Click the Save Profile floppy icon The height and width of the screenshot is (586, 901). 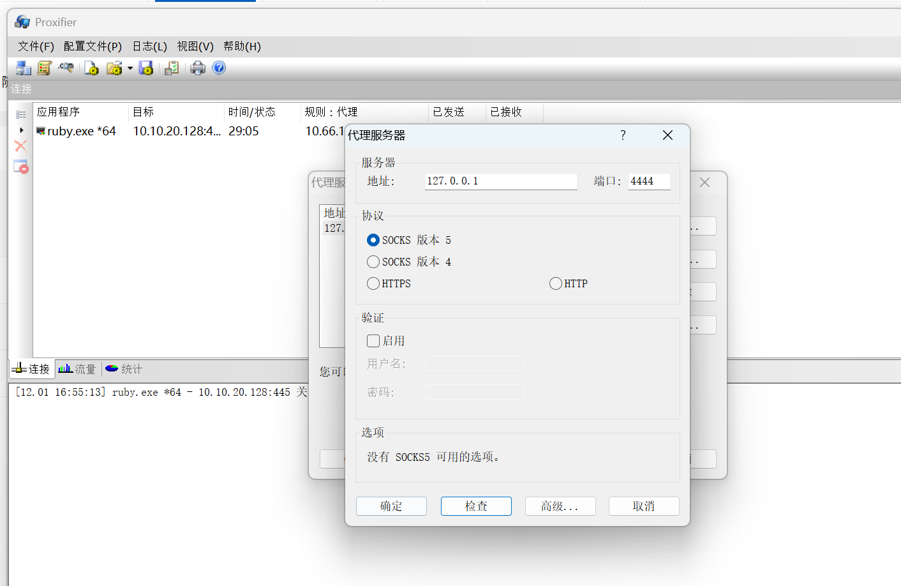tap(146, 68)
